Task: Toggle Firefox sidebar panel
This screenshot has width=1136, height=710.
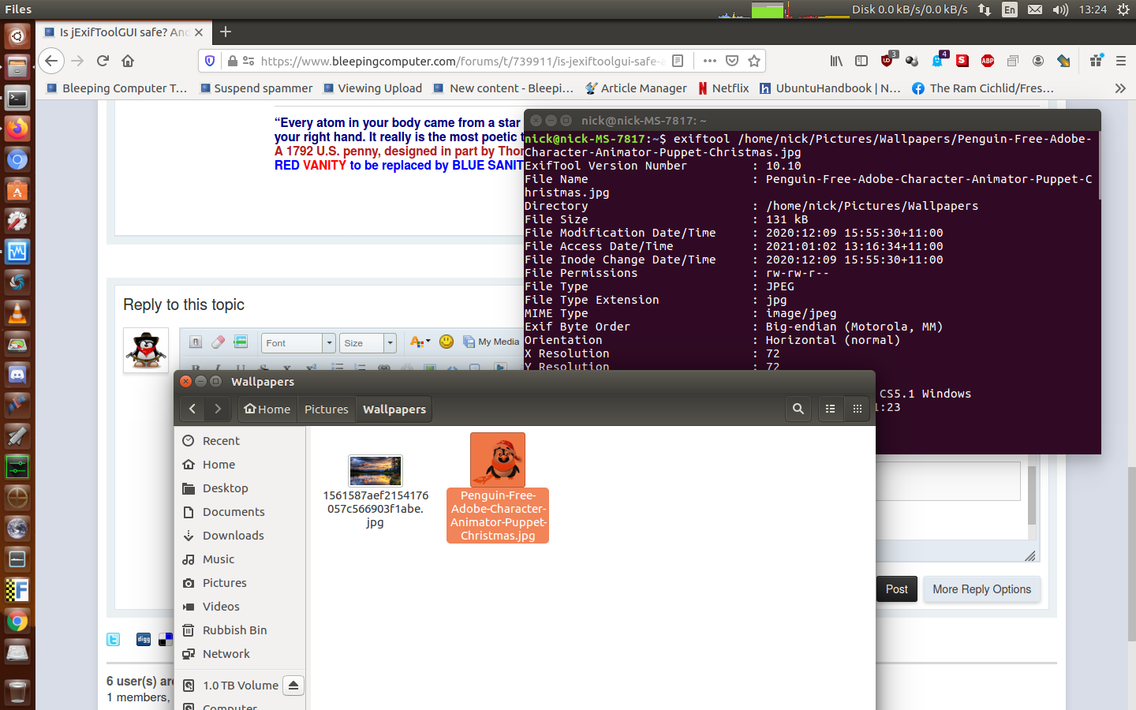Action: pyautogui.click(x=861, y=61)
